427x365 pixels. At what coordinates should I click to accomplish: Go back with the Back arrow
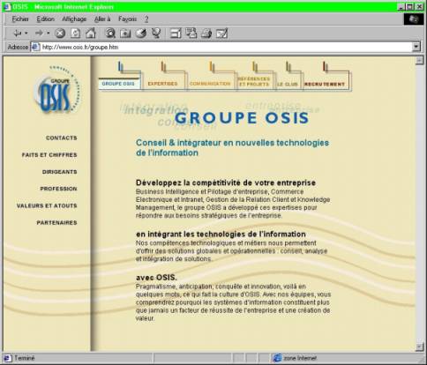click(18, 34)
